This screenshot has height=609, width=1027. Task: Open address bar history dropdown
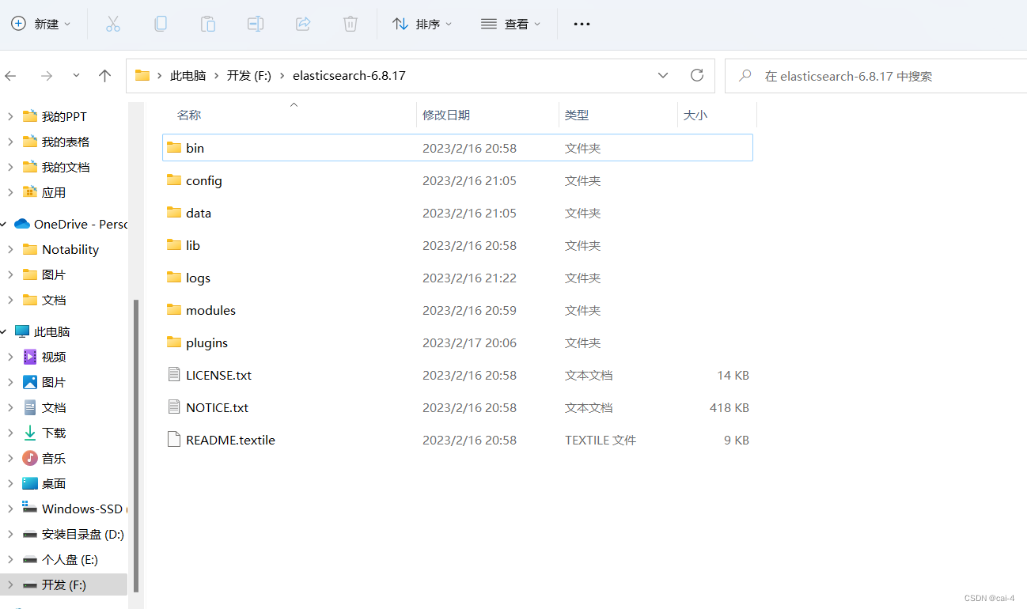pyautogui.click(x=663, y=76)
